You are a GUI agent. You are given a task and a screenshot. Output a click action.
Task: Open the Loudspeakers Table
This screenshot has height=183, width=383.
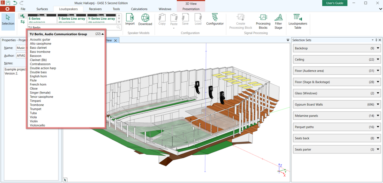tap(297, 21)
